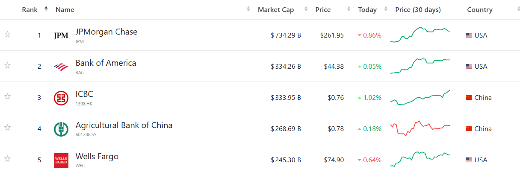The image size is (520, 172).
Task: Click the Wells Fargo red logo
Action: (x=61, y=160)
